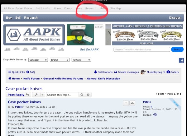Click the Notifications bell icon
The height and width of the screenshot is (136, 187).
(95, 72)
